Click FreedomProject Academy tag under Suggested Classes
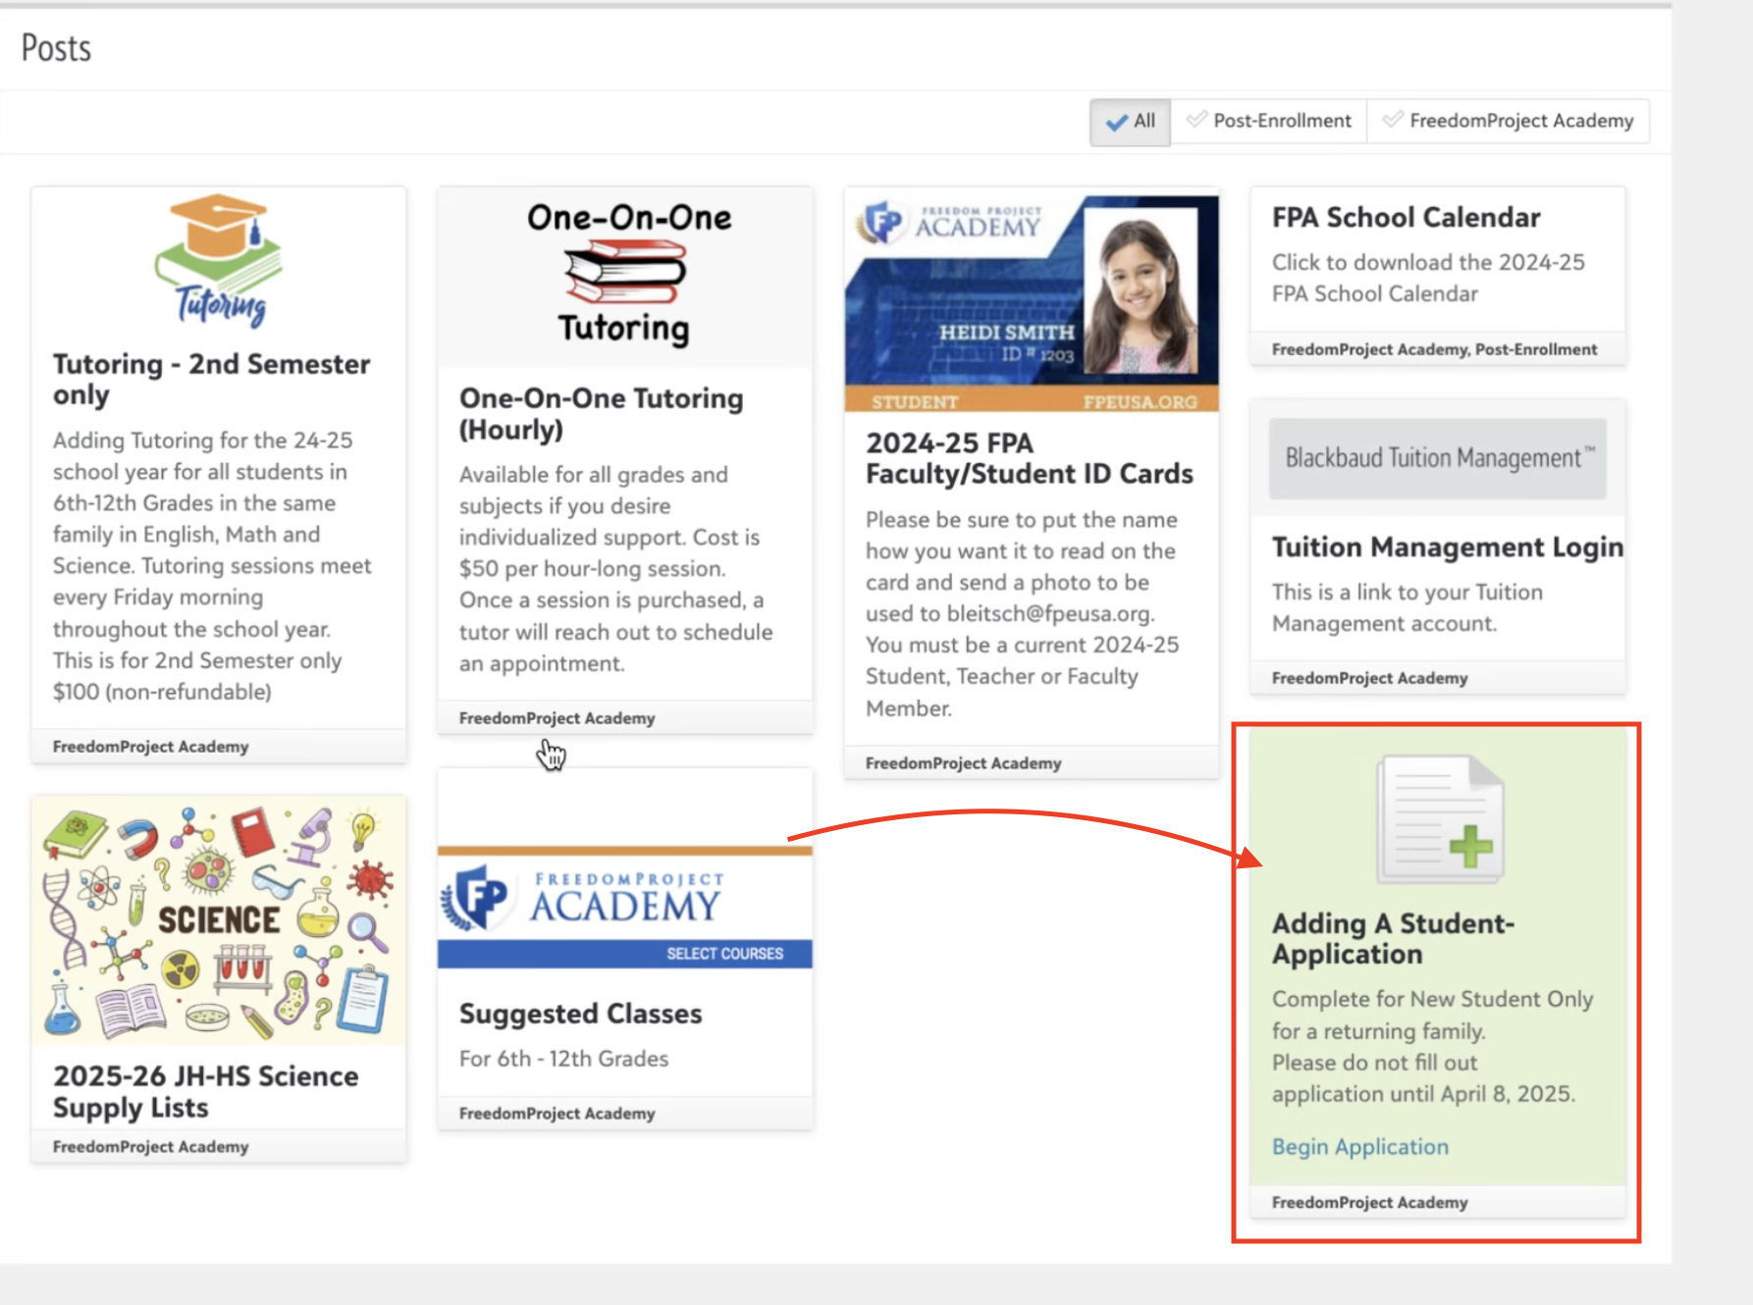Screen dimensions: 1753x1305 tap(557, 1114)
